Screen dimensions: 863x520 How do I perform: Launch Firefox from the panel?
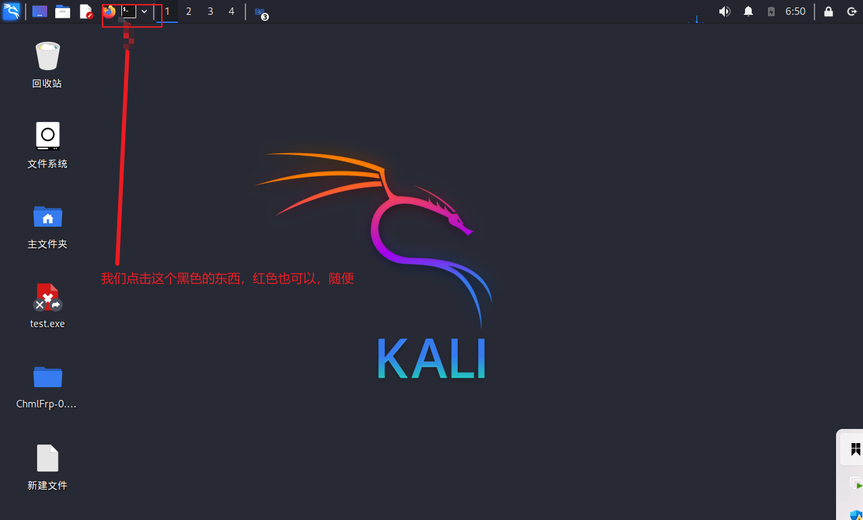109,11
